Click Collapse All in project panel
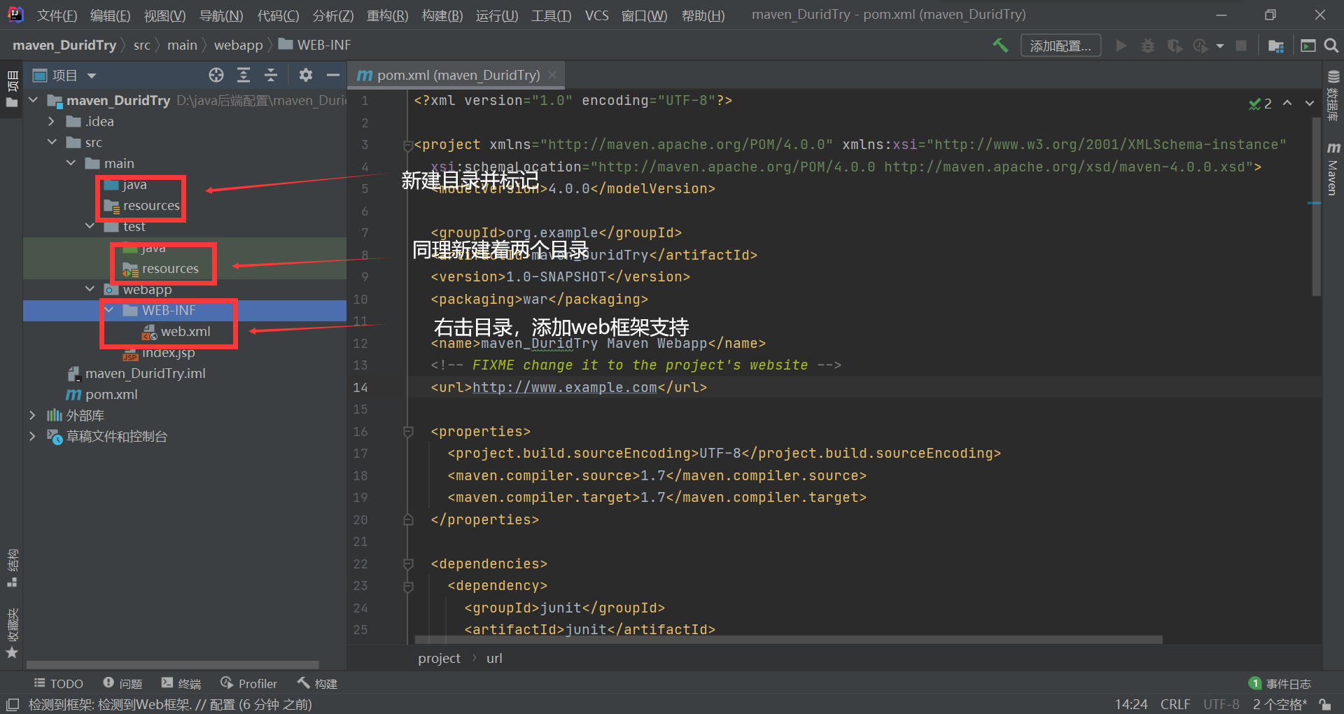Screen dimensions: 1344x714 coord(271,75)
